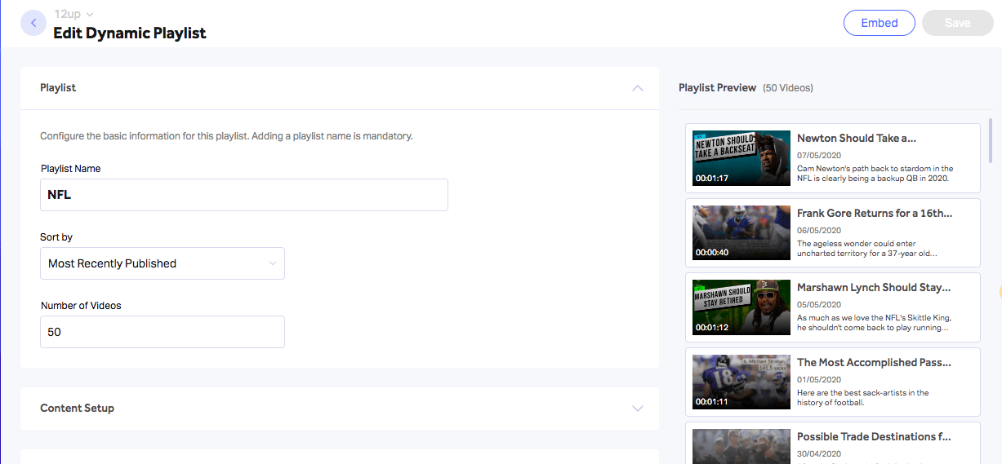The image size is (1002, 464).
Task: Click the title 'Newton Should Take a...'
Action: (x=857, y=138)
